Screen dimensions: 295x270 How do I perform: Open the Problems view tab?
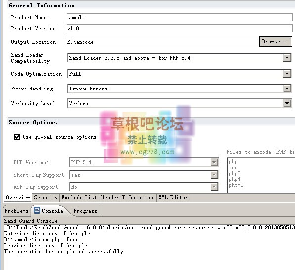tap(17, 211)
